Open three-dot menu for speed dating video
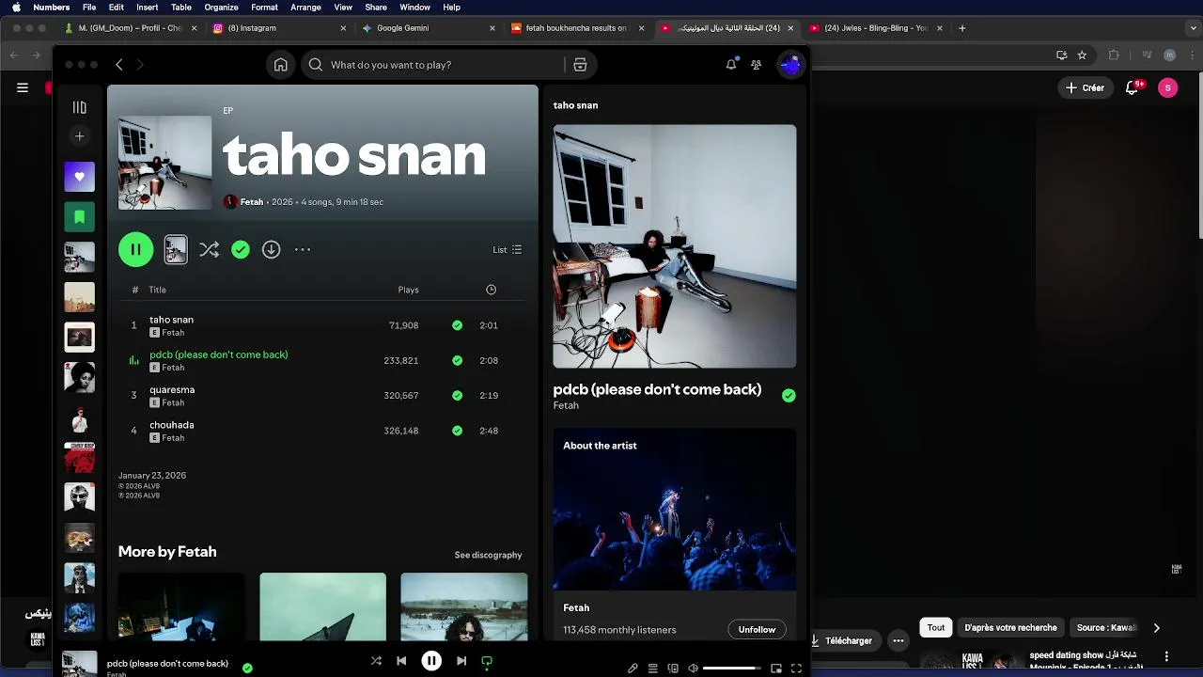 [x=1166, y=656]
